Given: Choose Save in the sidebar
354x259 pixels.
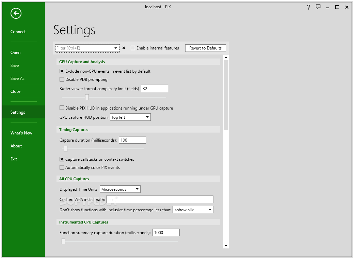Looking at the screenshot, I should pos(15,66).
